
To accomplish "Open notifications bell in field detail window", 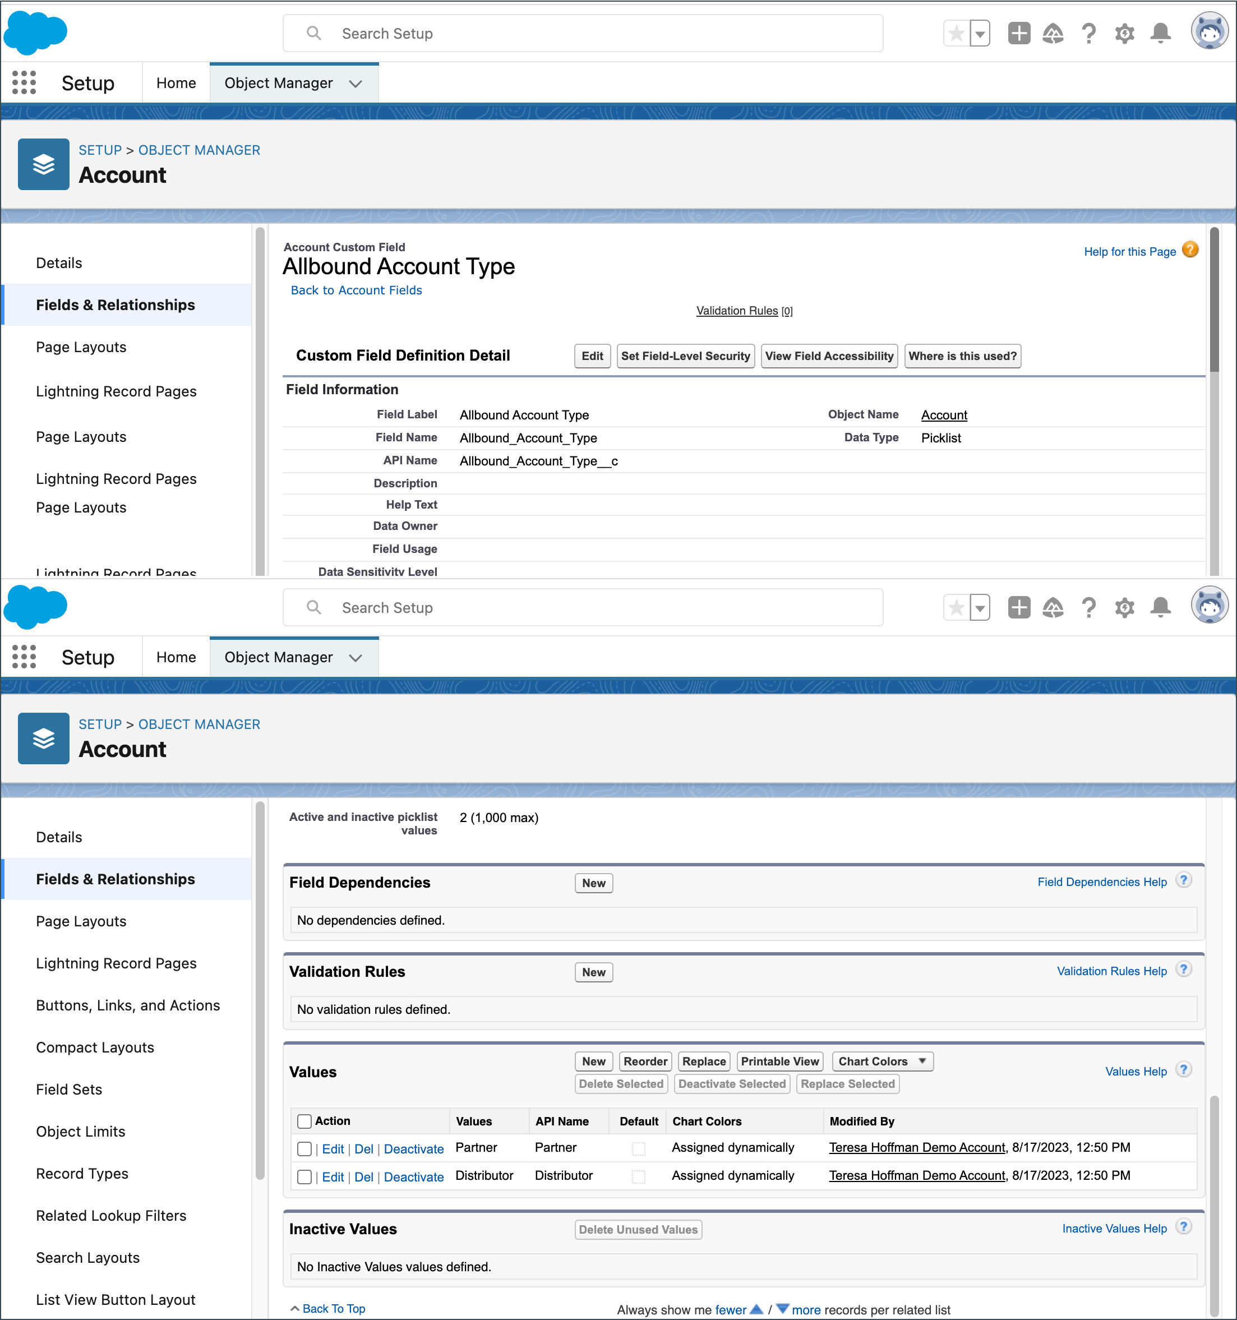I will click(x=1160, y=33).
